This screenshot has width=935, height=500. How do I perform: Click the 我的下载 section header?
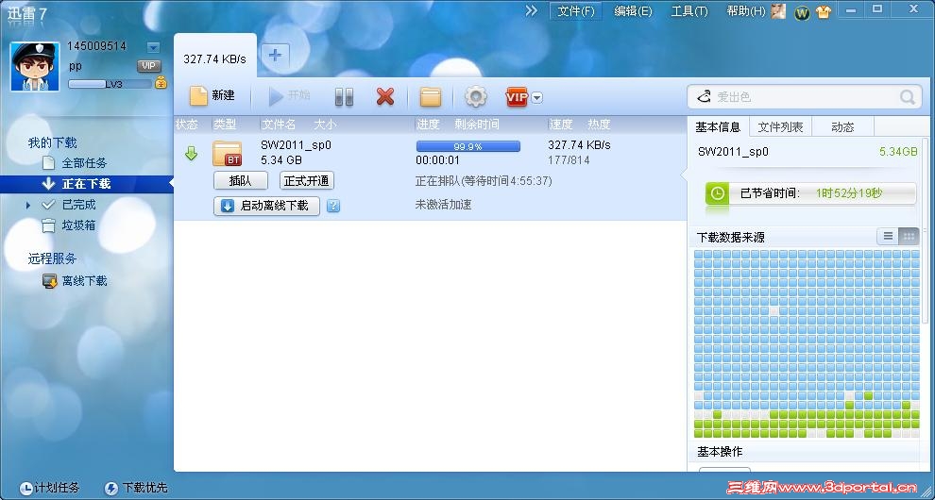(53, 143)
